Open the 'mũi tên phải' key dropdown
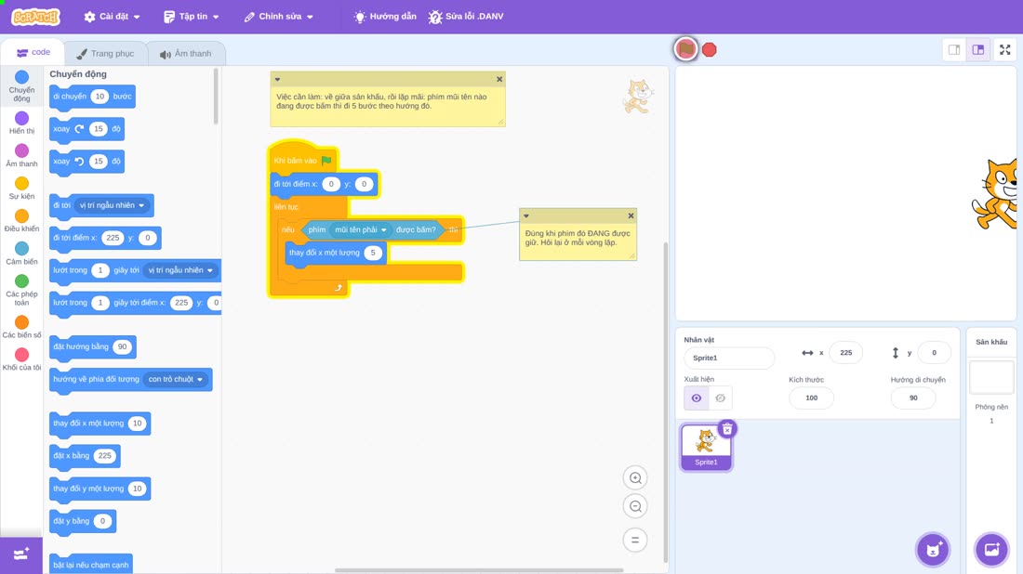Screen dimensions: 1023x574 [x=361, y=230]
